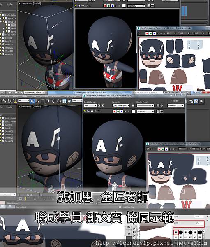Image resolution: width=210 pixels, height=247 pixels.
Task: Open the Graph Editors menu
Action: pos(70,96)
